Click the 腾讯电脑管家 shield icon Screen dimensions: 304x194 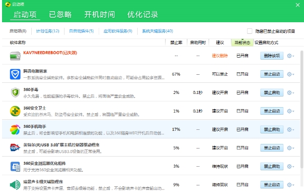(15, 74)
